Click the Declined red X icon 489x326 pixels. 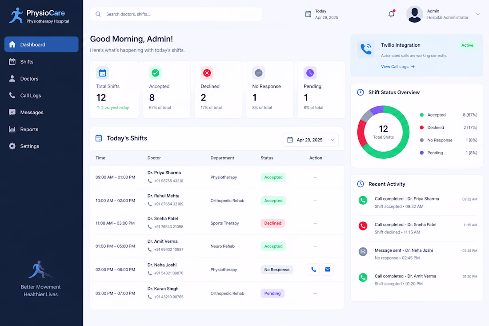click(x=207, y=73)
